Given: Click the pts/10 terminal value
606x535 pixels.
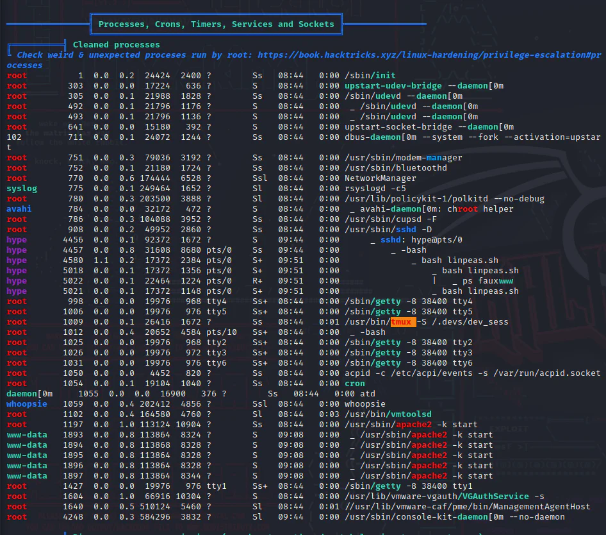Looking at the screenshot, I should [x=222, y=332].
